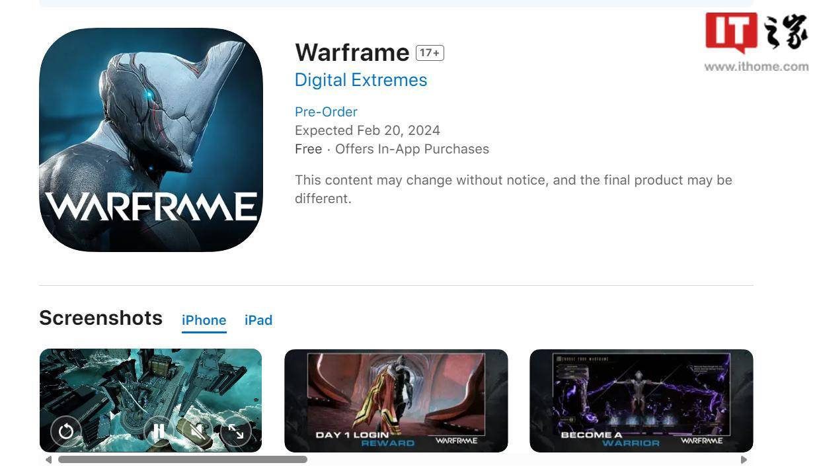Open the Day 1 Login Reward screenshot
Viewport: 821px width, 471px height.
(x=396, y=401)
